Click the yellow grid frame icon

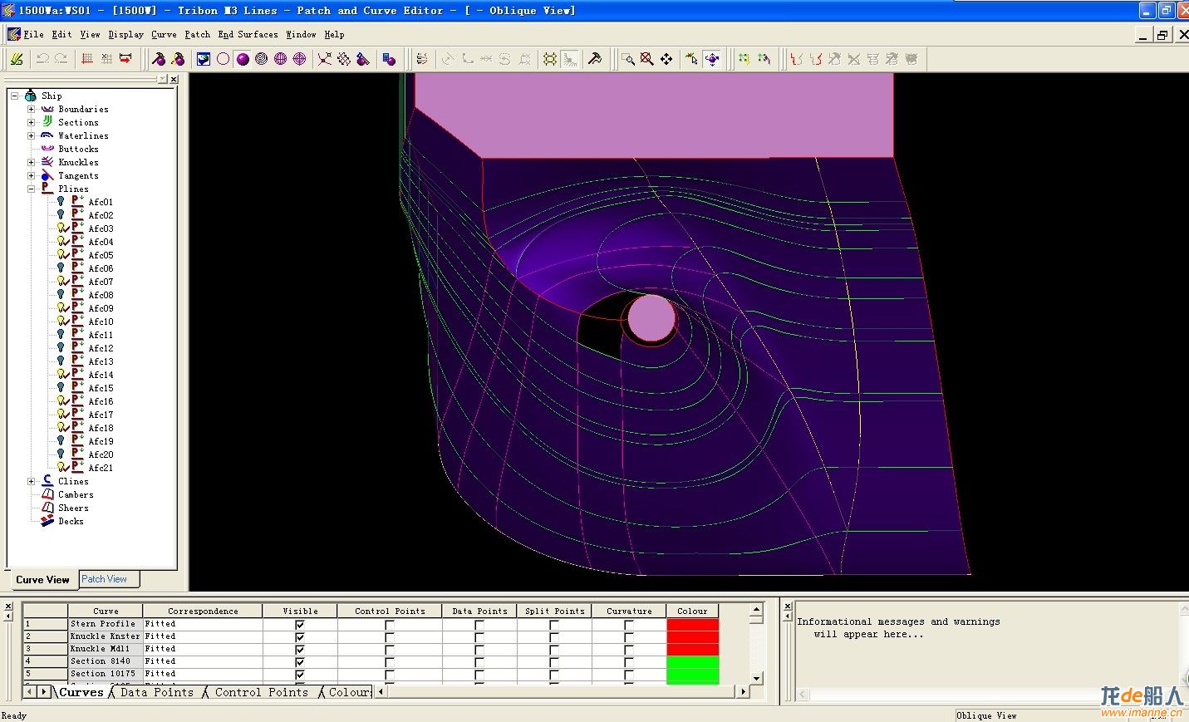click(x=550, y=59)
